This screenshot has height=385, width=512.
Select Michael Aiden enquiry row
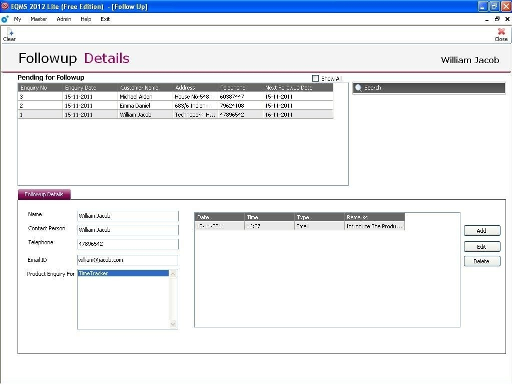click(x=136, y=97)
